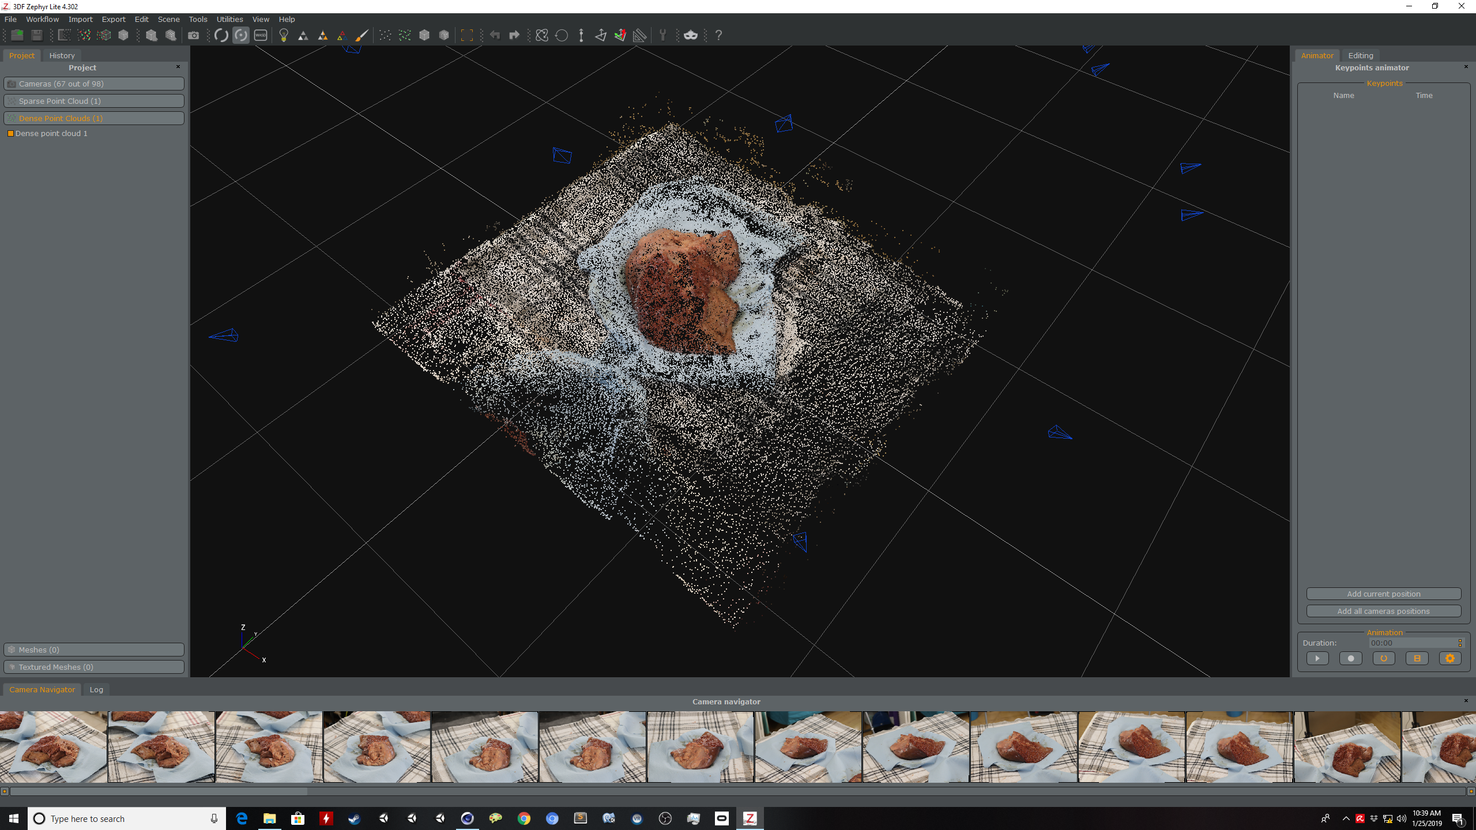Open the Workflow menu
Image resolution: width=1476 pixels, height=830 pixels.
(x=40, y=18)
